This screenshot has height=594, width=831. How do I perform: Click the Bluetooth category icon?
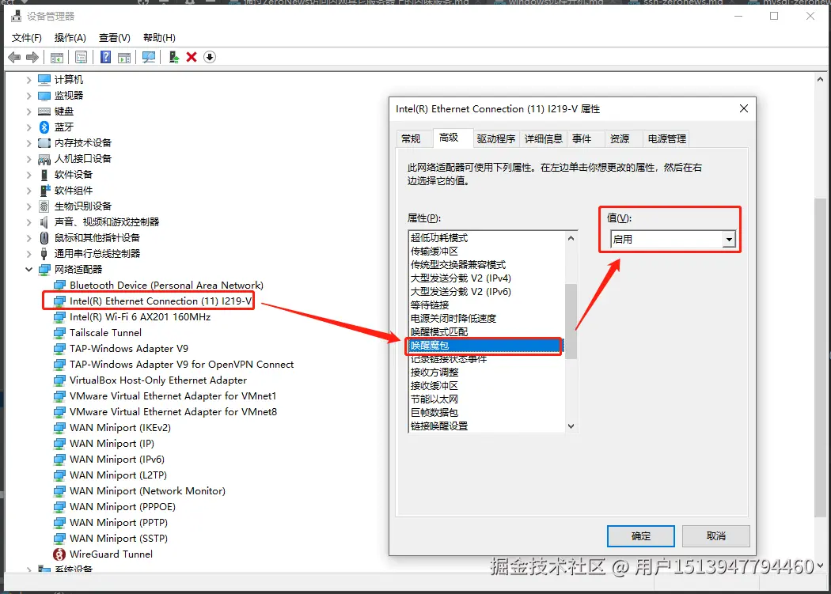[x=44, y=127]
